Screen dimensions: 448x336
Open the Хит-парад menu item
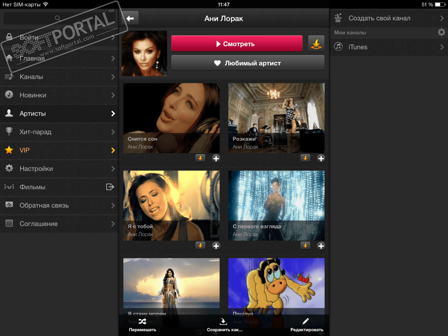59,132
